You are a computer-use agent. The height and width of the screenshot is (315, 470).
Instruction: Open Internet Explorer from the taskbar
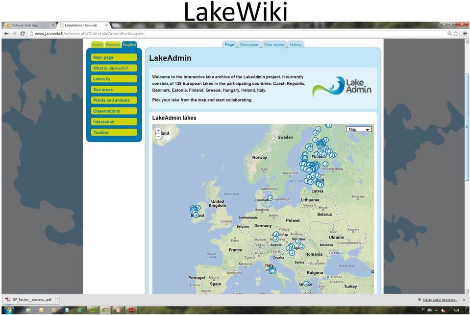pos(80,310)
